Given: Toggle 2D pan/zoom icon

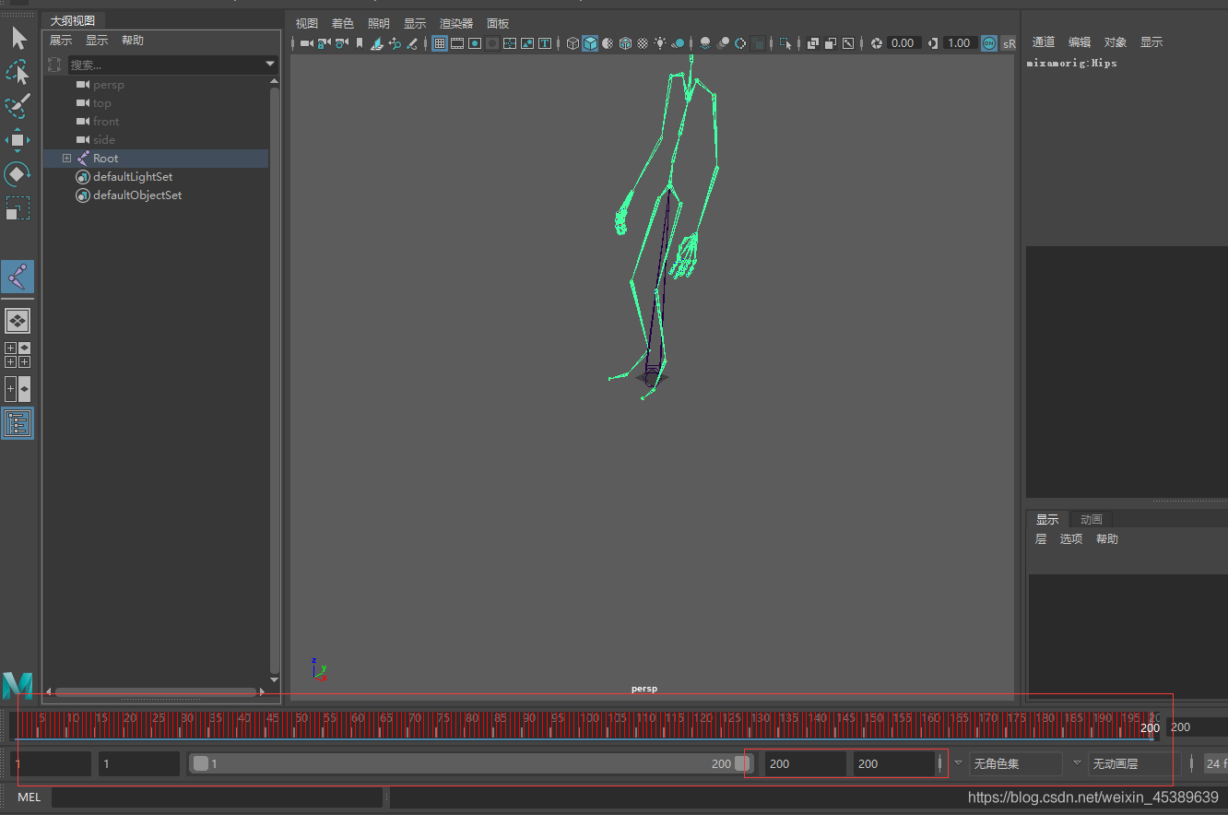Looking at the screenshot, I should tap(395, 43).
